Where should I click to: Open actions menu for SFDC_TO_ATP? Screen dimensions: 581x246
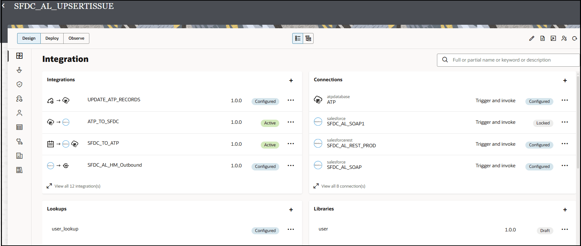point(291,144)
